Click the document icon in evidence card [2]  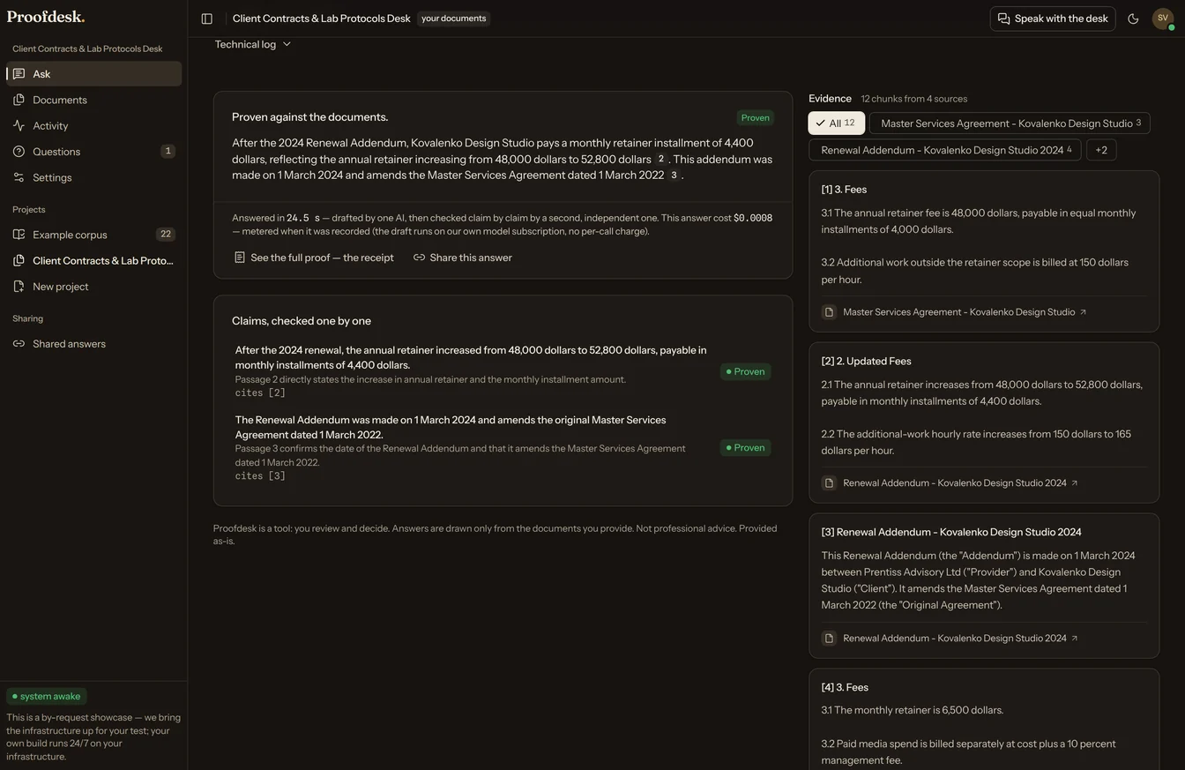pyautogui.click(x=829, y=483)
